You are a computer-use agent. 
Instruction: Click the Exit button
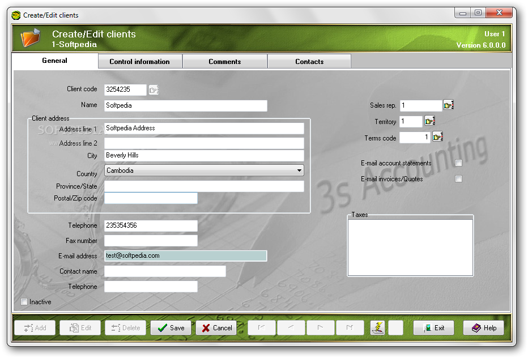[x=434, y=327]
